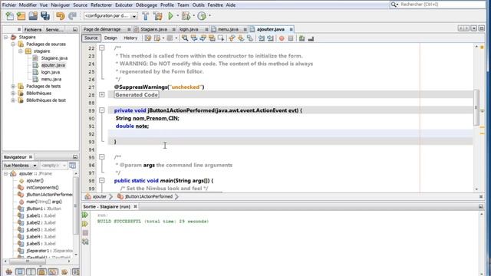Click the Stop square in output panel
This screenshot has height=276, width=491.
tap(85, 233)
